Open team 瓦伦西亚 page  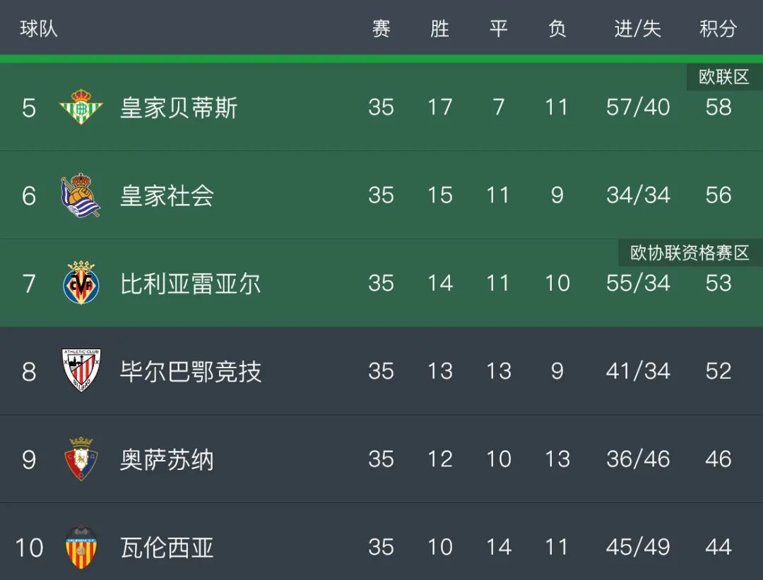pos(167,548)
